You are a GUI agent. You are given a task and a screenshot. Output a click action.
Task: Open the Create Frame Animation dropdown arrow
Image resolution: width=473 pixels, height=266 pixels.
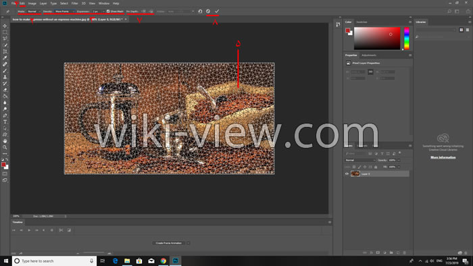tap(188, 243)
